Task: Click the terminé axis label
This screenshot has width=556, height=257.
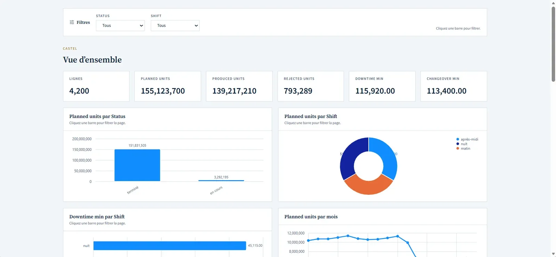Action: (133, 190)
